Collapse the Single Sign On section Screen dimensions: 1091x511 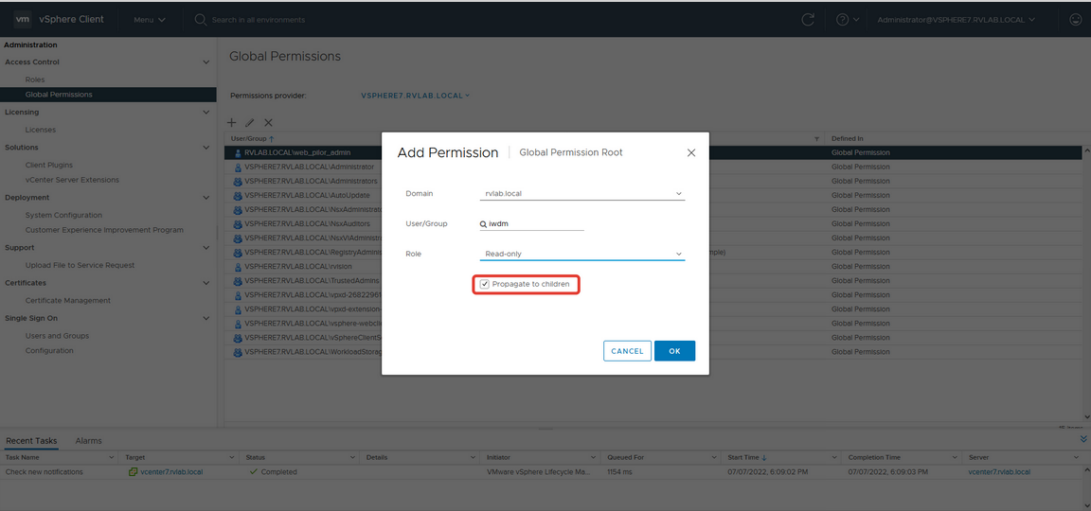[x=206, y=318]
